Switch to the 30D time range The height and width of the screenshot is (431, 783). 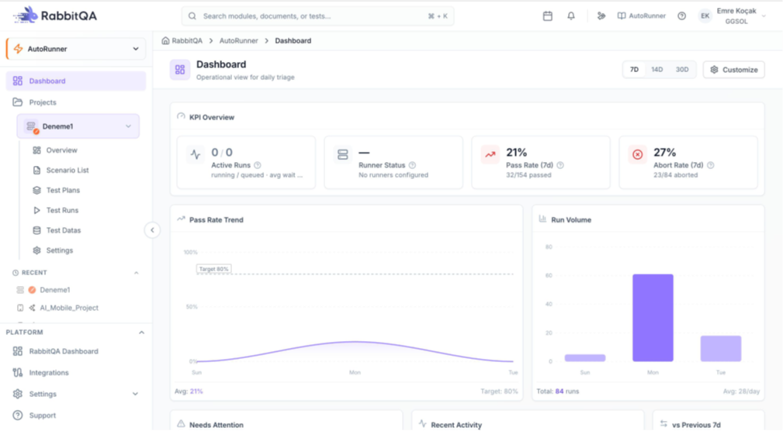coord(681,70)
